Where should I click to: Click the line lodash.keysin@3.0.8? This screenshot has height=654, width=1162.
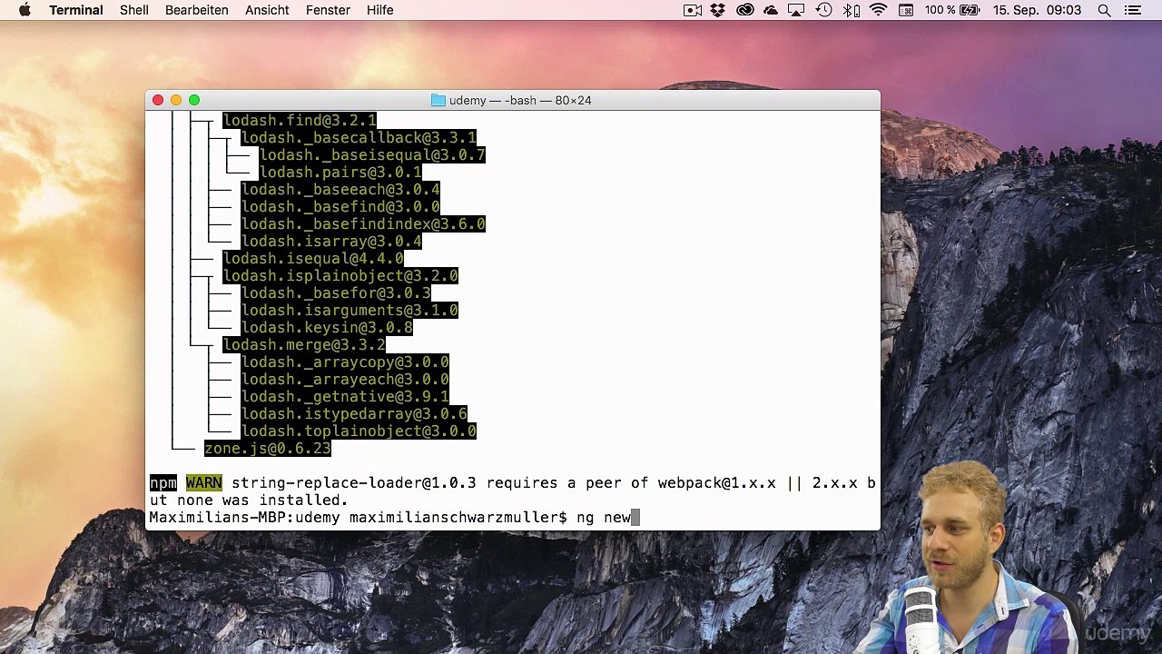[327, 327]
